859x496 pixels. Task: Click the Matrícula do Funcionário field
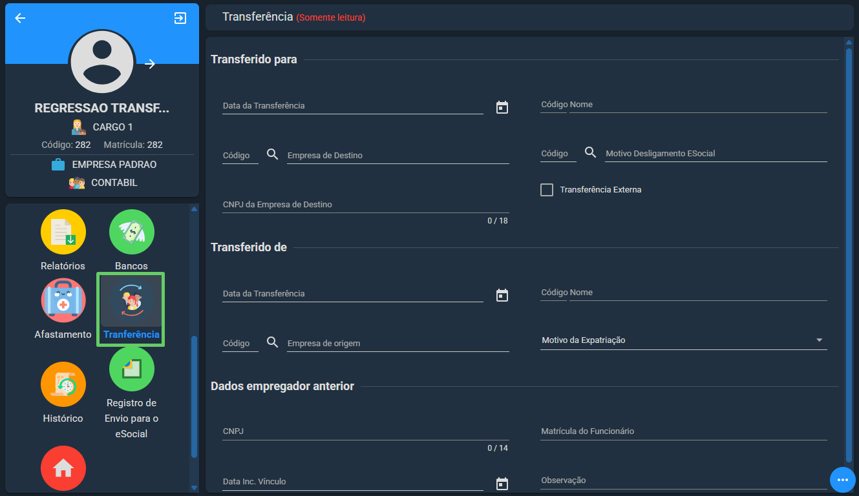pyautogui.click(x=684, y=431)
